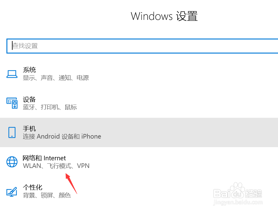Viewport: 278px width, 212px height.
Task: Click 连接 Android 设备和 iPhone text
Action: tap(62, 136)
